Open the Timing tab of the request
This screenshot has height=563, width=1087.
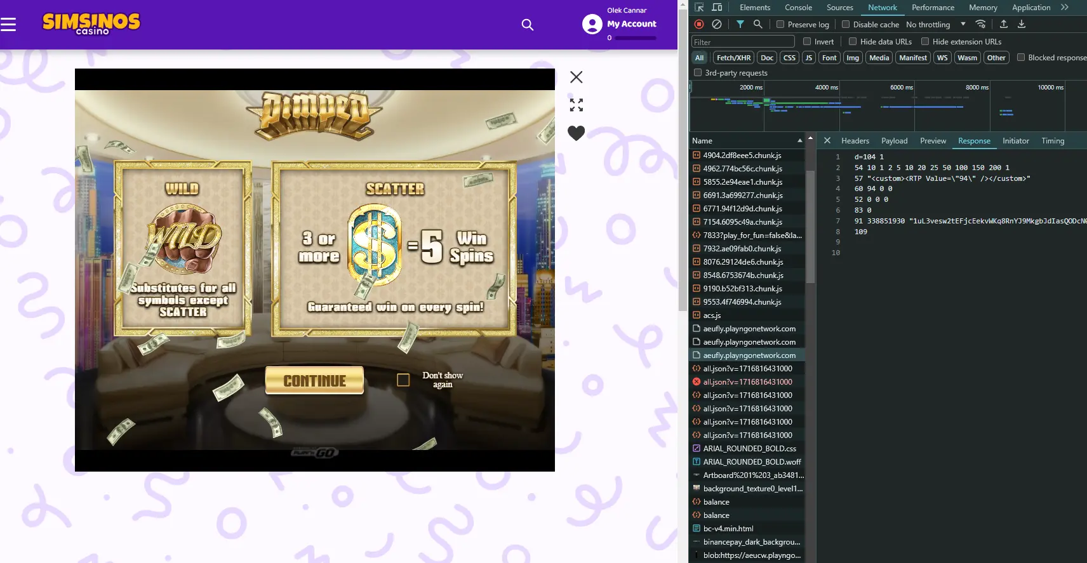pos(1052,141)
